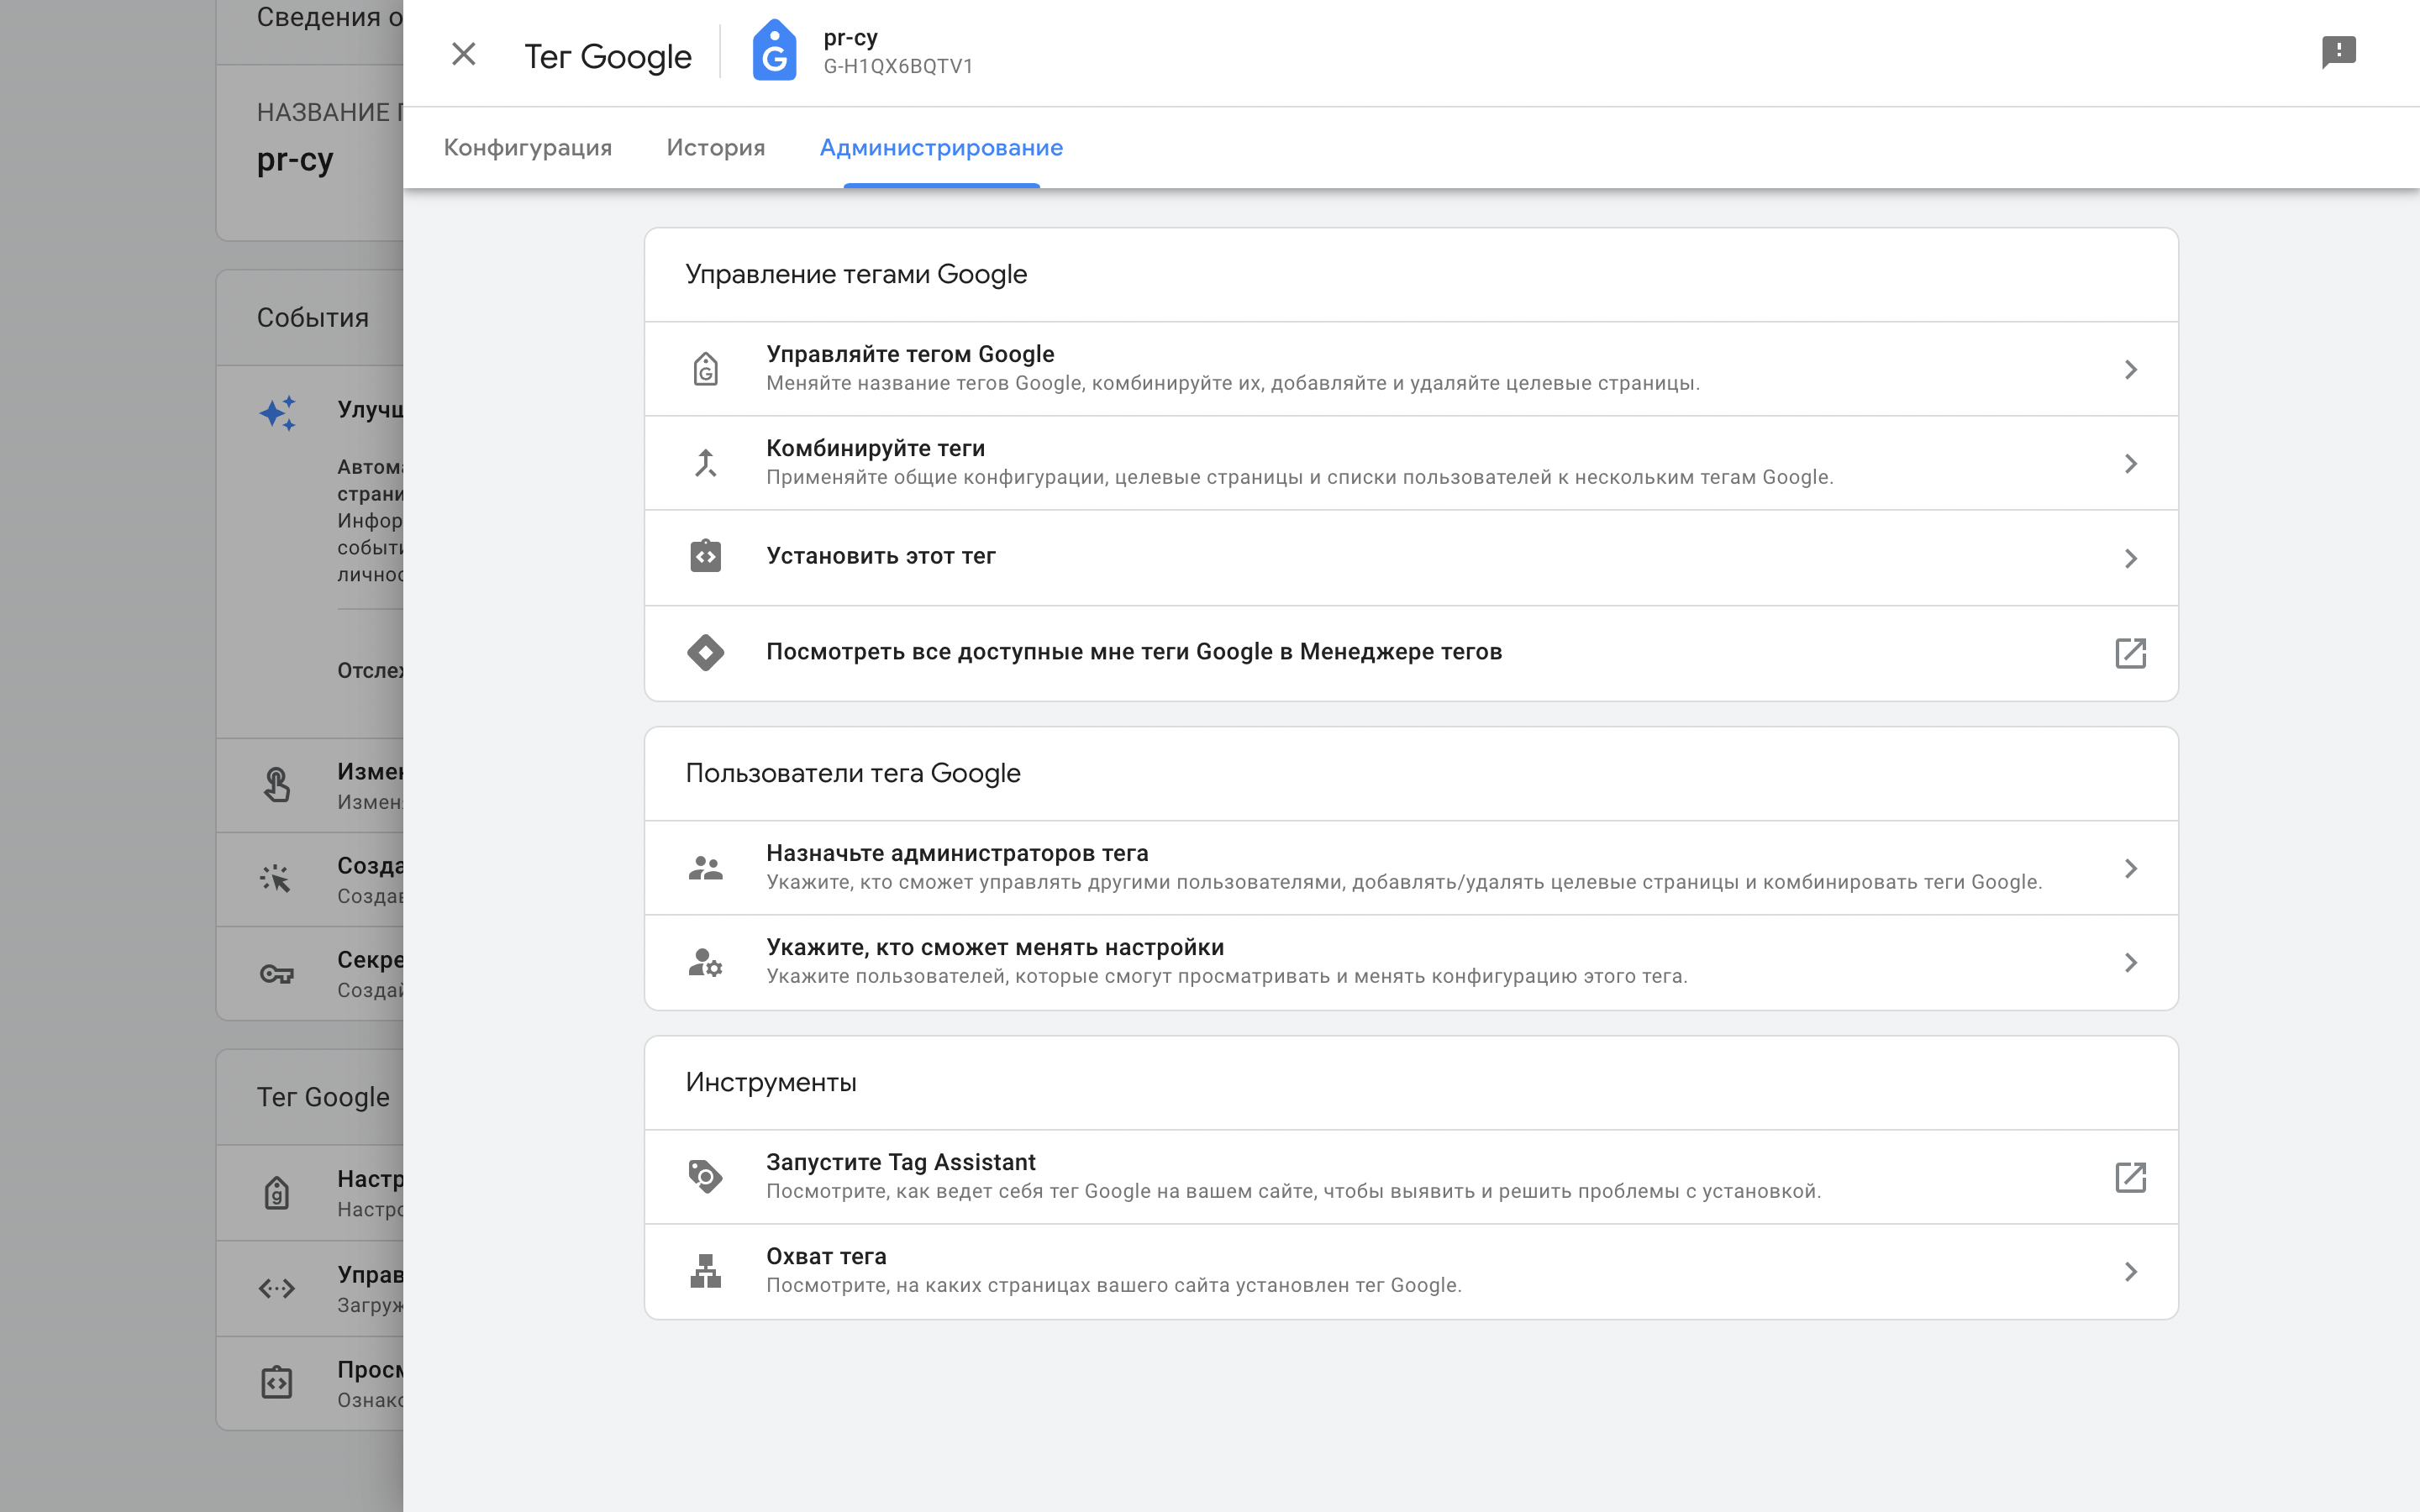Open Установить этот тег
This screenshot has height=1512, width=2420.
tap(1411, 558)
